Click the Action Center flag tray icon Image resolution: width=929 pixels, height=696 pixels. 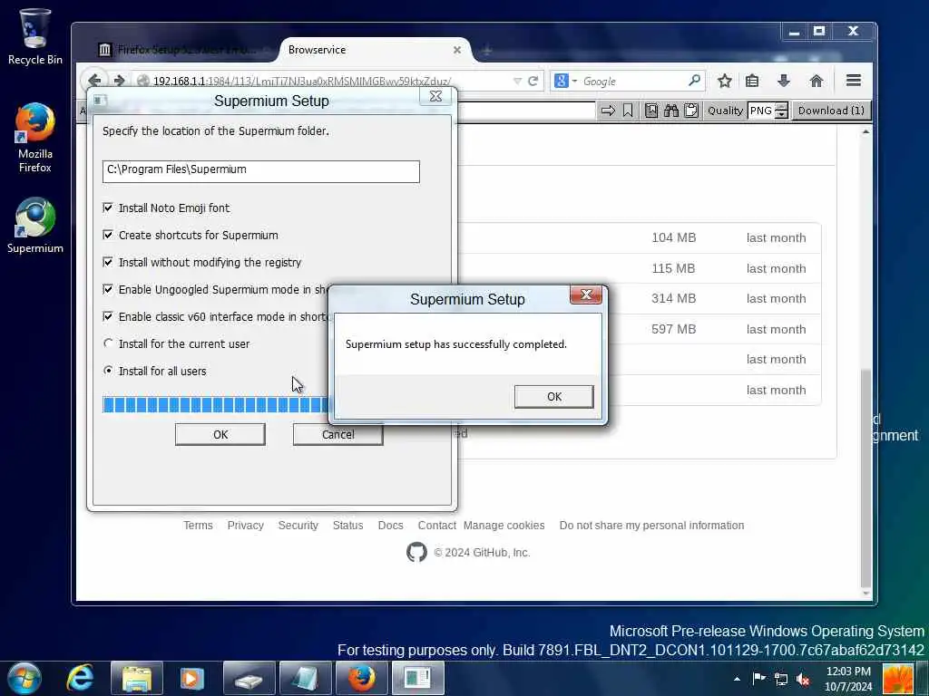pyautogui.click(x=758, y=678)
